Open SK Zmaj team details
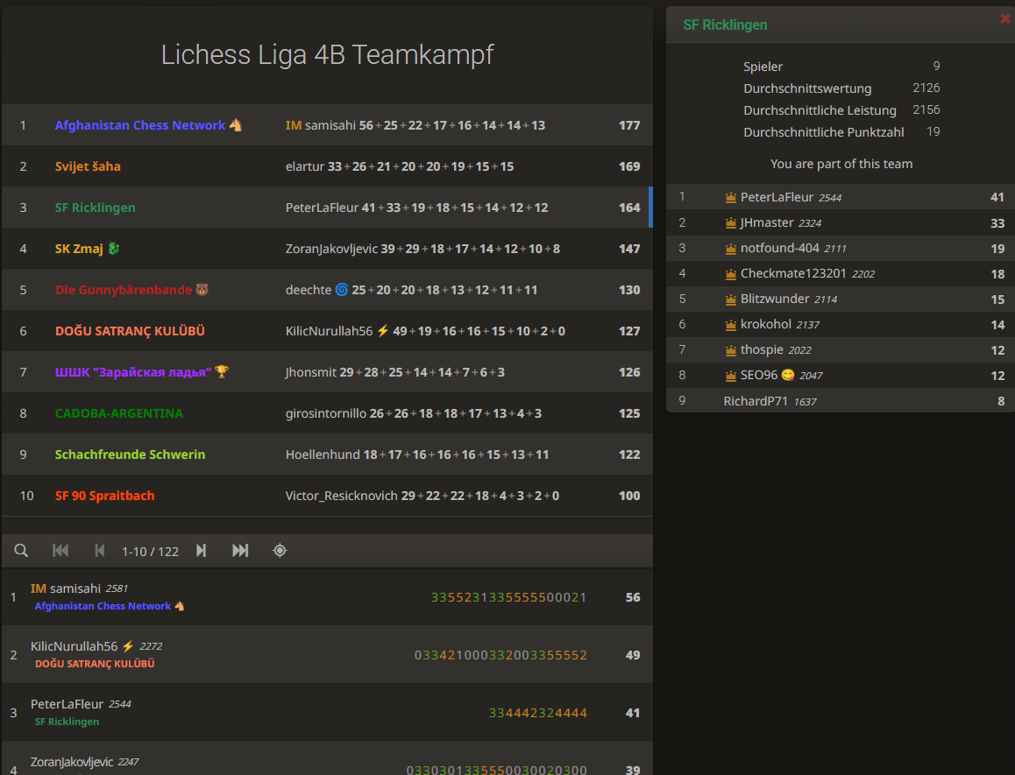 (x=81, y=249)
